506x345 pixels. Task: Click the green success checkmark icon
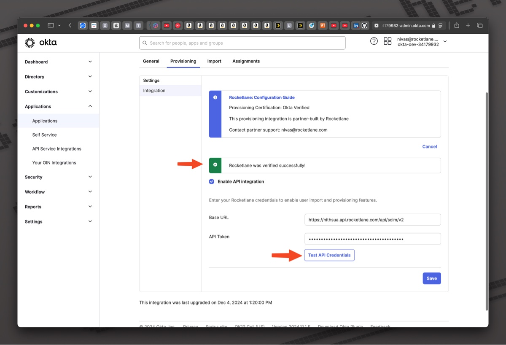click(x=215, y=165)
